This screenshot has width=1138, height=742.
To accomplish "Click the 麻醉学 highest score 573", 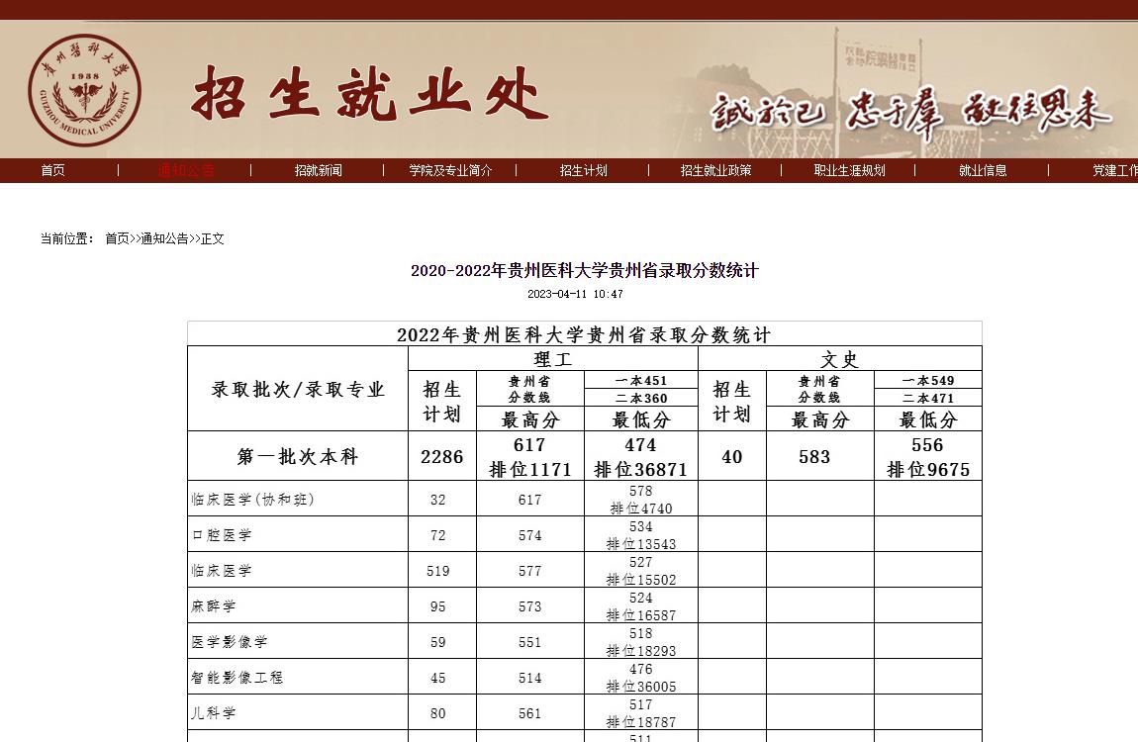I will [x=529, y=606].
